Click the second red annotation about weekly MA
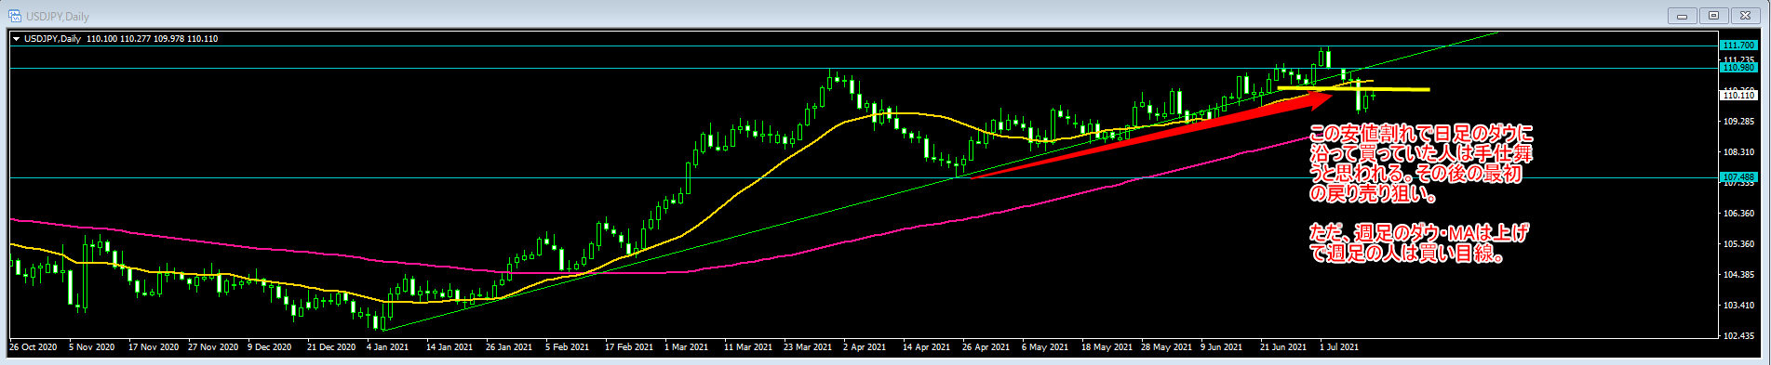The width and height of the screenshot is (1771, 365). tap(1418, 242)
